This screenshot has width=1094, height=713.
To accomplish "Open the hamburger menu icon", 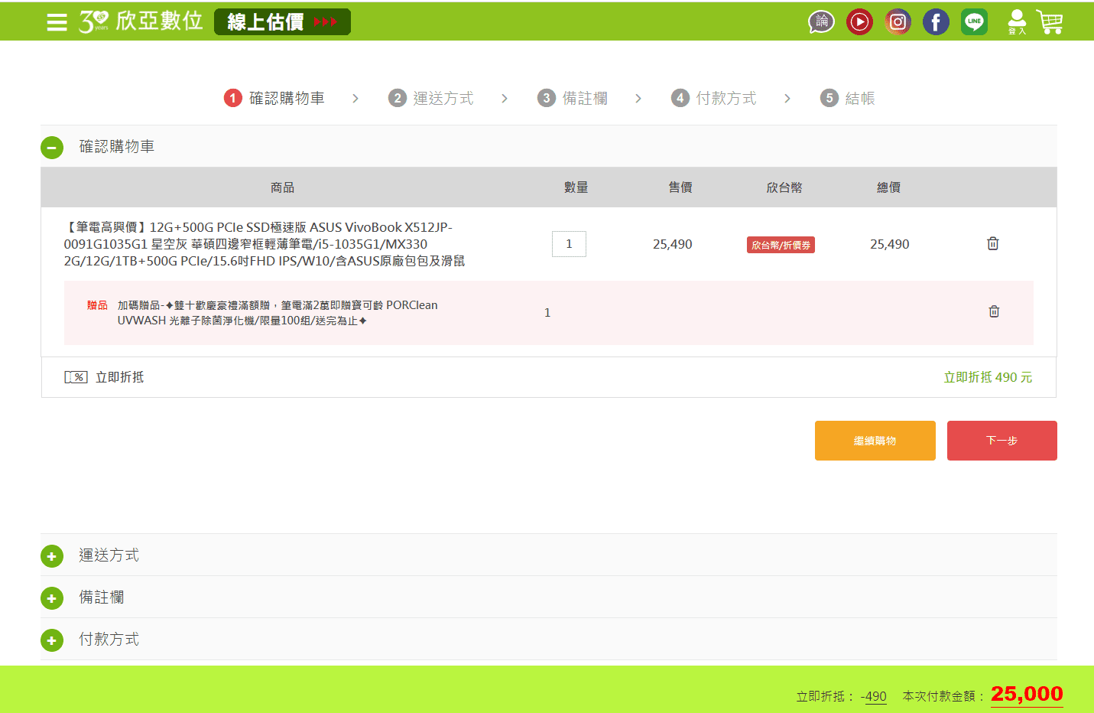I will pos(57,22).
